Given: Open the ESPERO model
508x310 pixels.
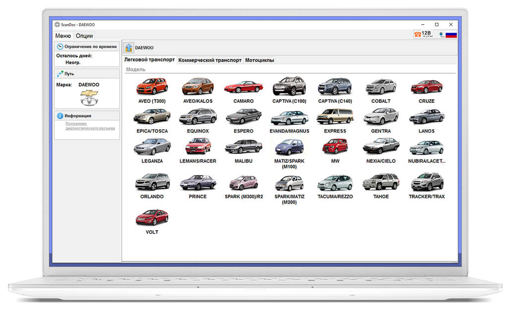Looking at the screenshot, I should pyautogui.click(x=243, y=120).
